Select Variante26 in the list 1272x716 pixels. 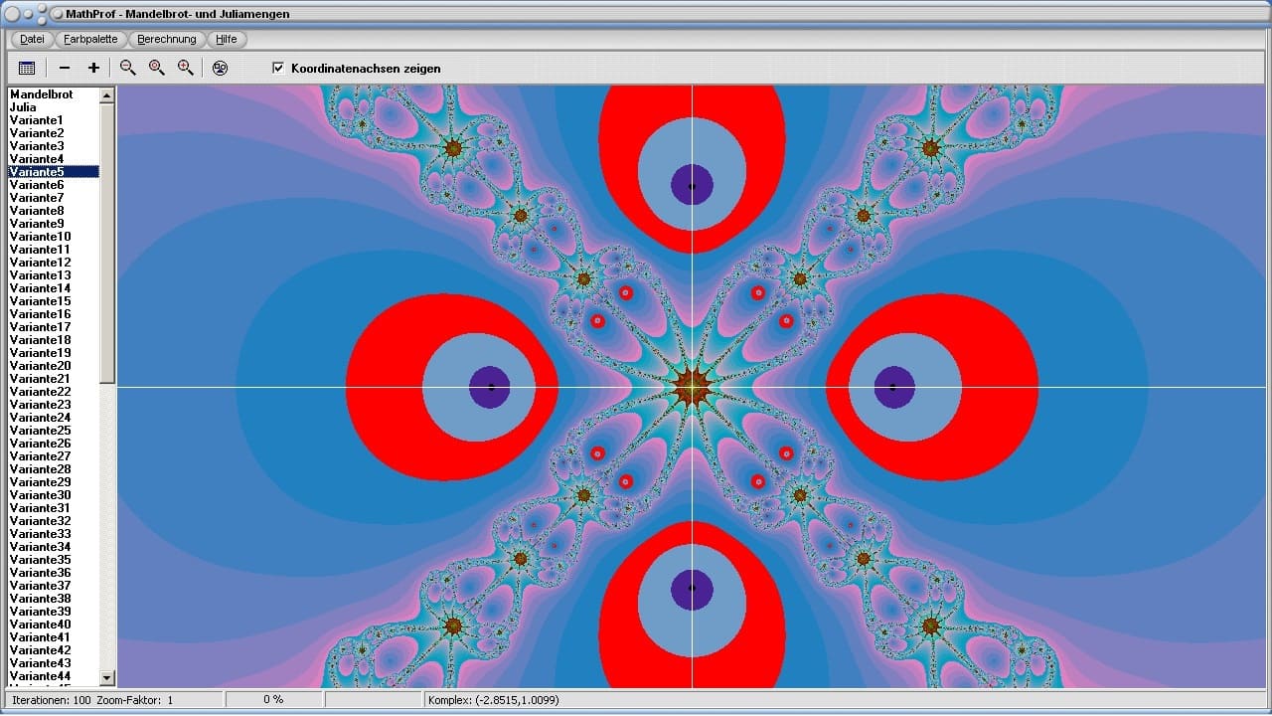coord(40,444)
